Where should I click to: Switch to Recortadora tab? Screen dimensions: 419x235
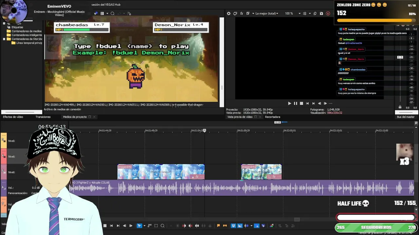pos(272,117)
